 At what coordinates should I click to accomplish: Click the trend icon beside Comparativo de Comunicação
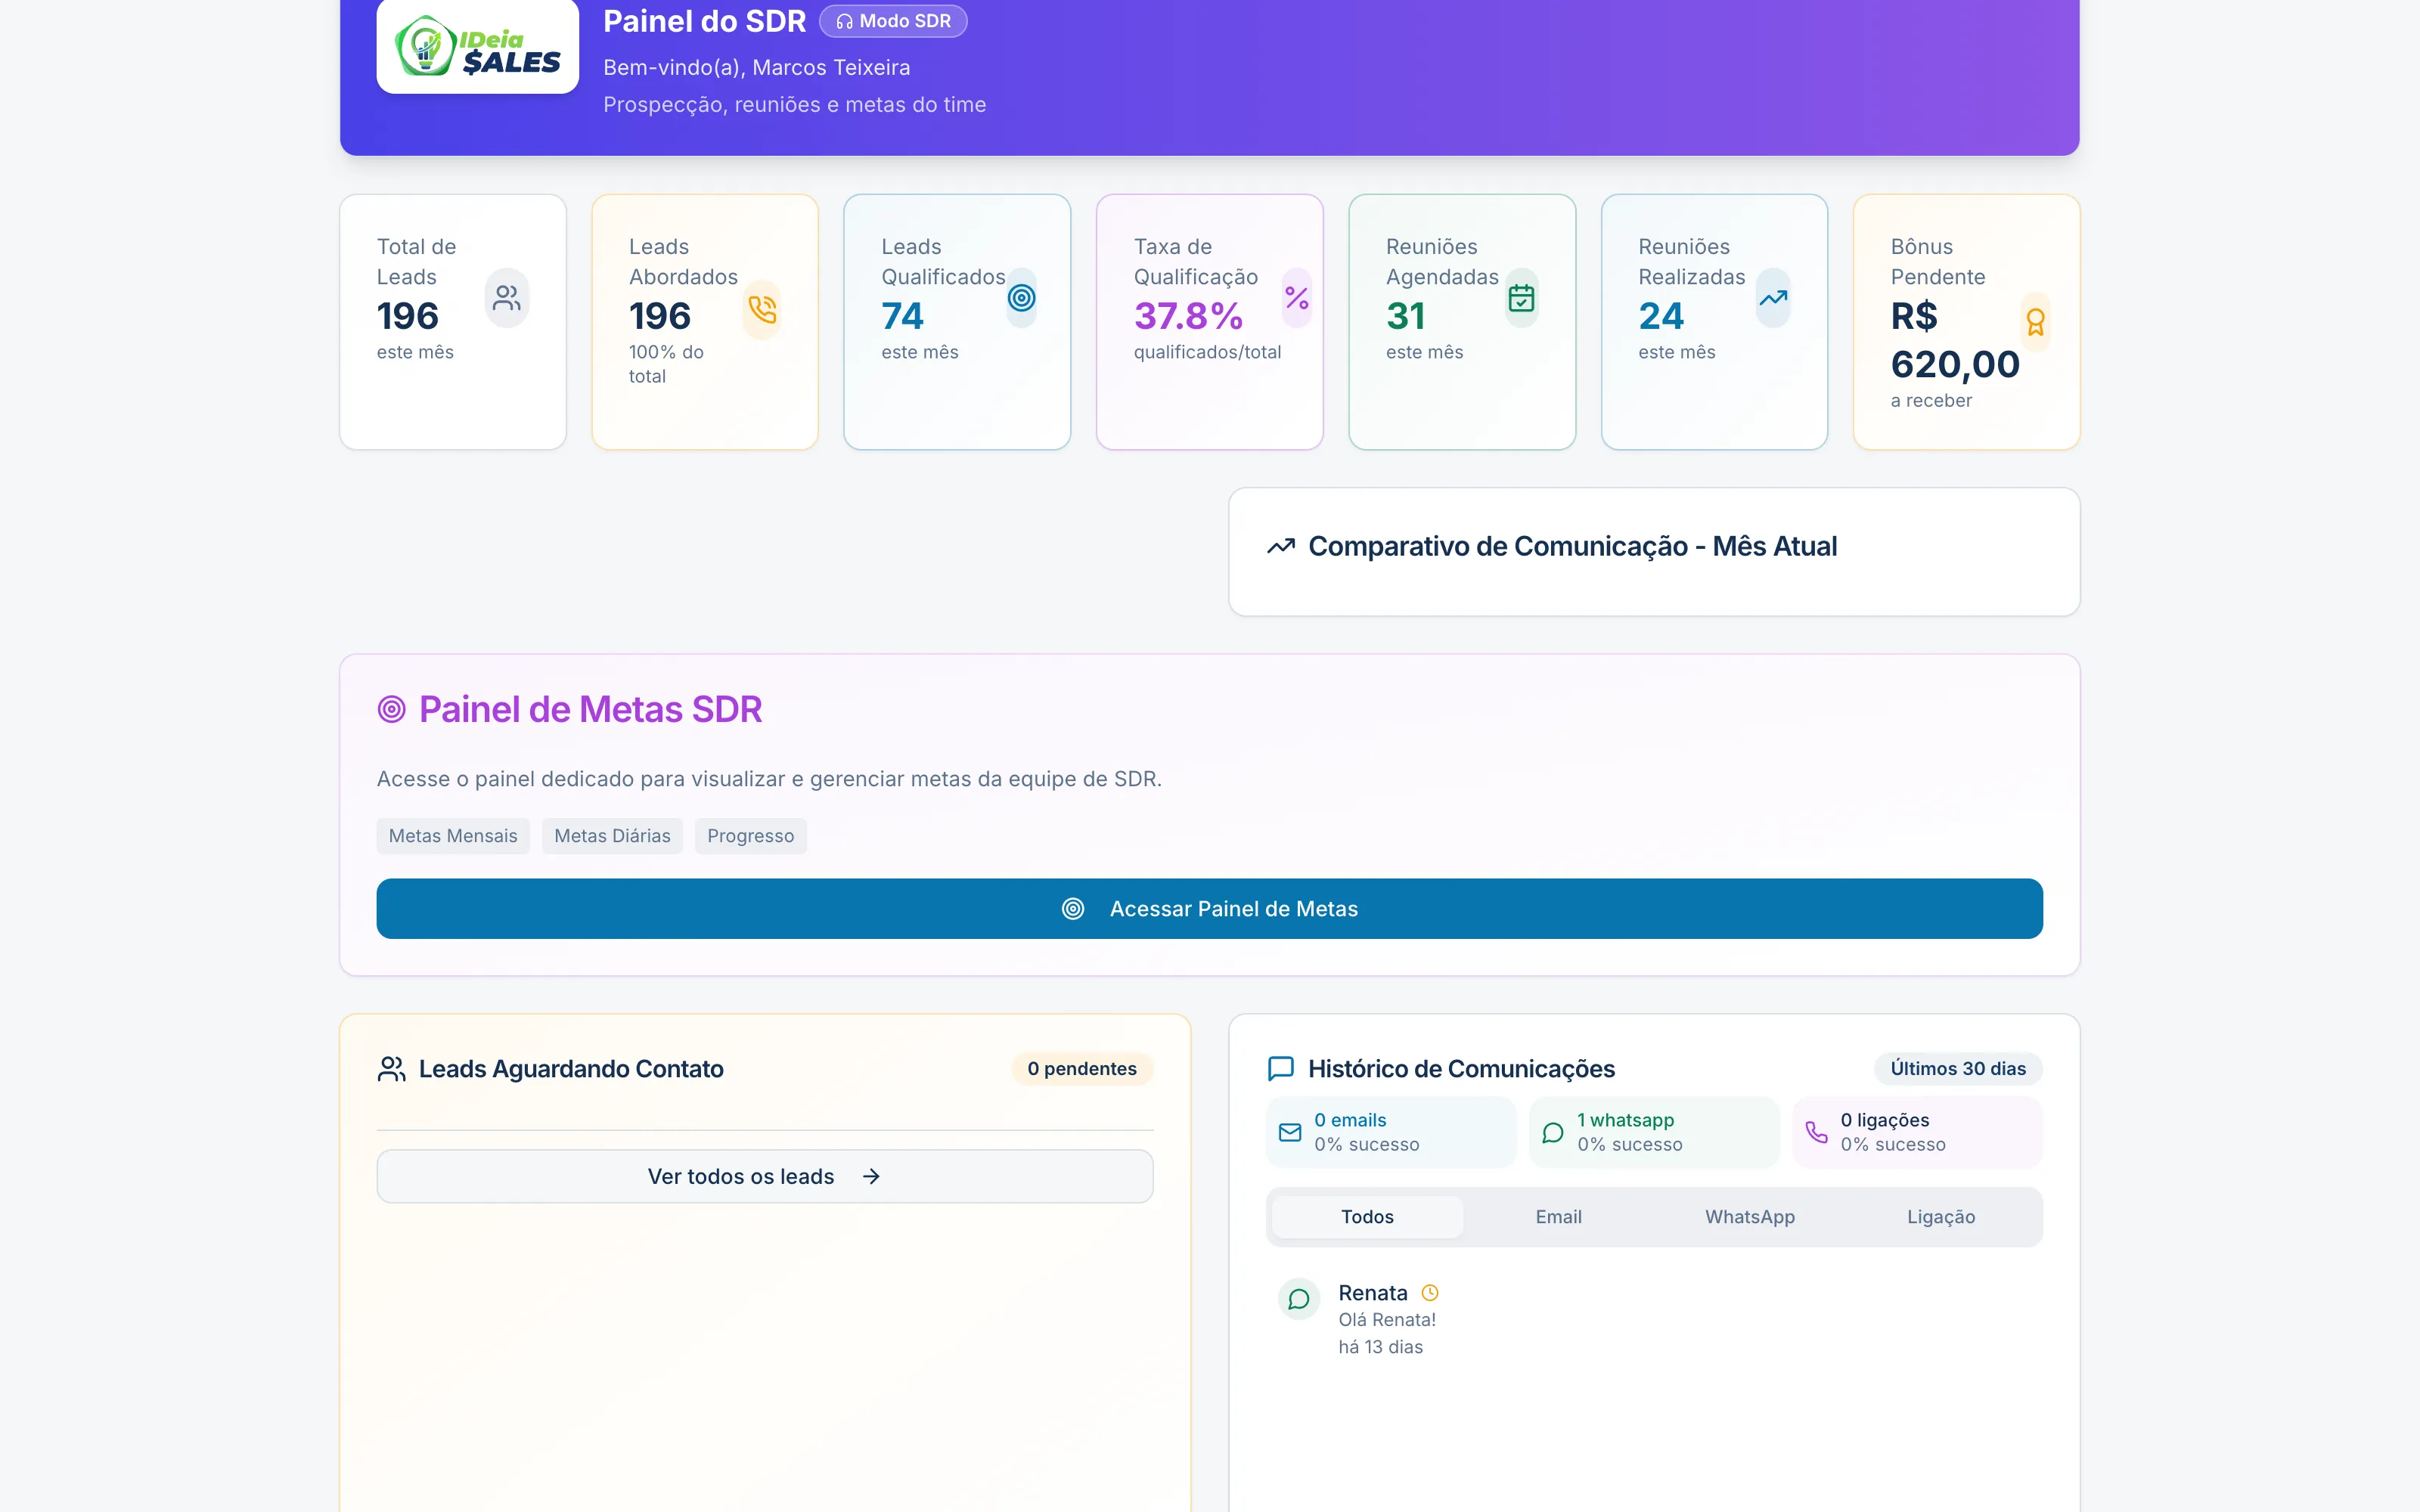point(1280,546)
